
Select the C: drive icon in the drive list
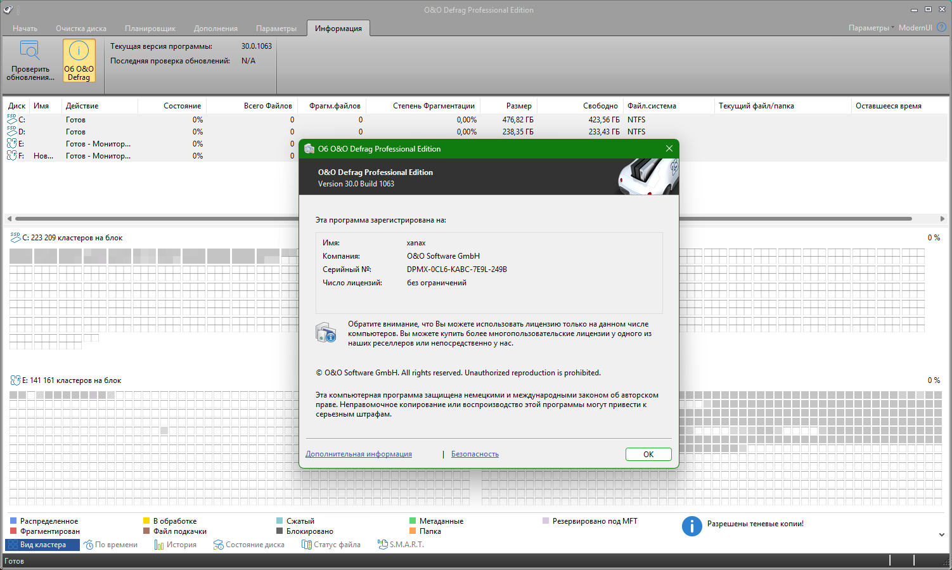pos(12,119)
